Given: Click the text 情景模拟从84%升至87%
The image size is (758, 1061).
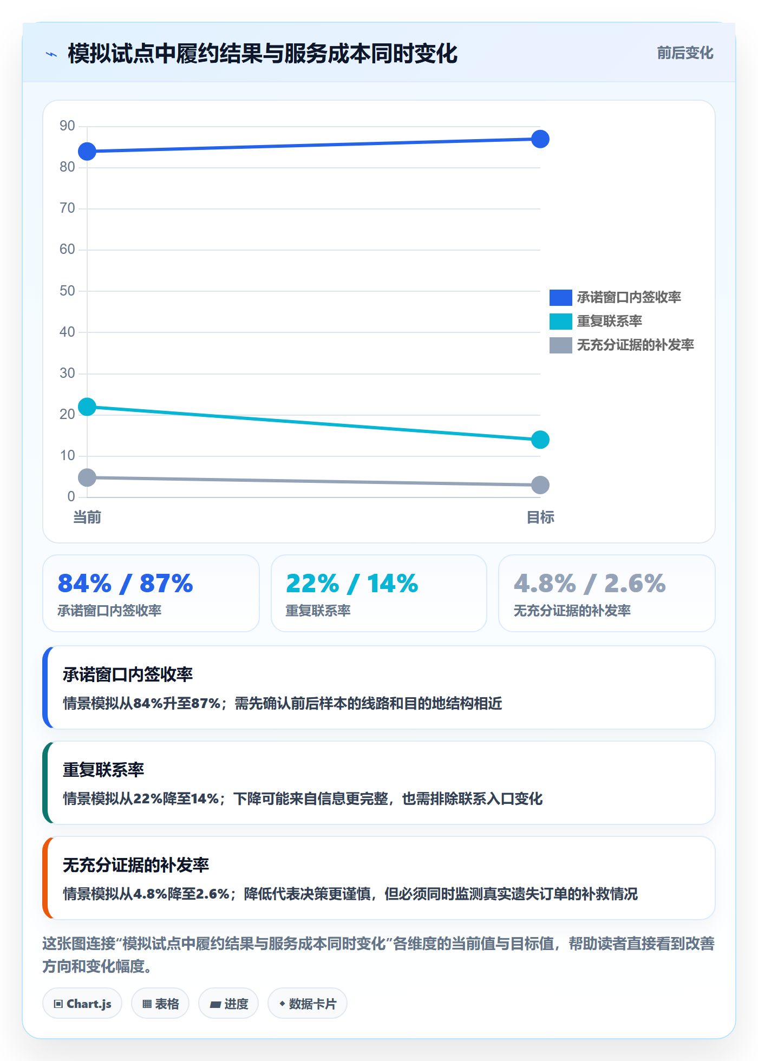Looking at the screenshot, I should click(141, 704).
